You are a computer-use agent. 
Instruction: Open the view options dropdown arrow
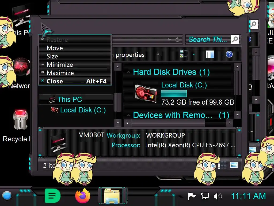click(x=194, y=54)
